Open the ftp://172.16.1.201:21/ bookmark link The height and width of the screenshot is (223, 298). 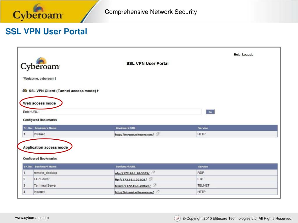coord(131,179)
